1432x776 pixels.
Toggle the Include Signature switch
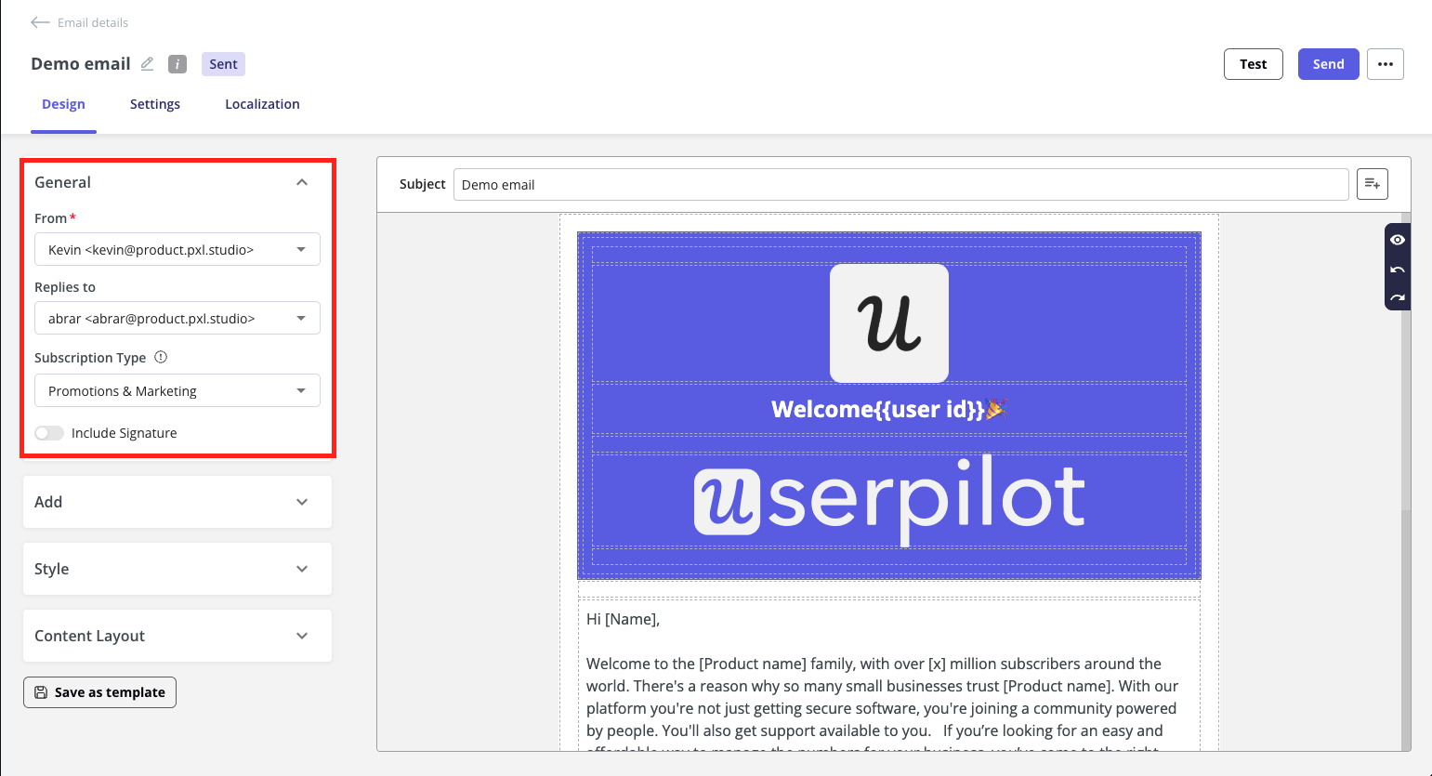coord(49,433)
